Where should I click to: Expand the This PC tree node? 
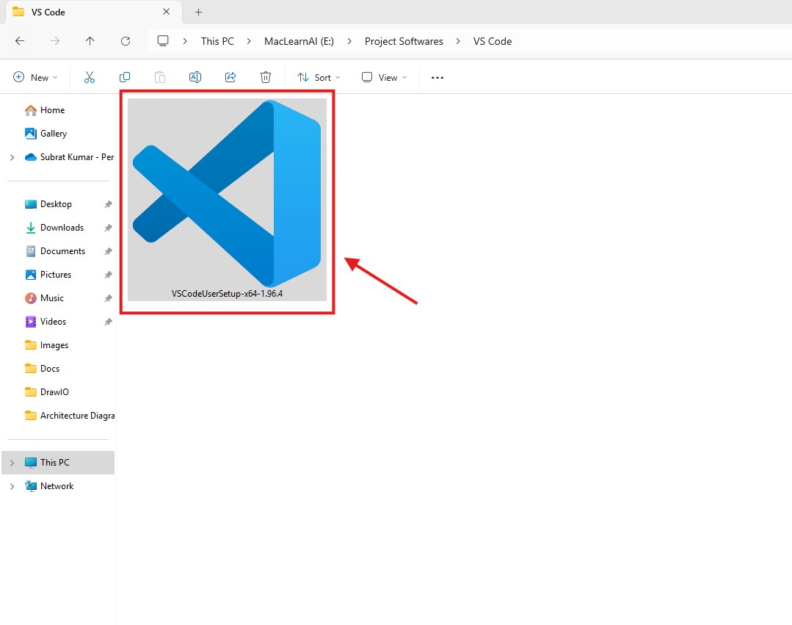(x=12, y=463)
